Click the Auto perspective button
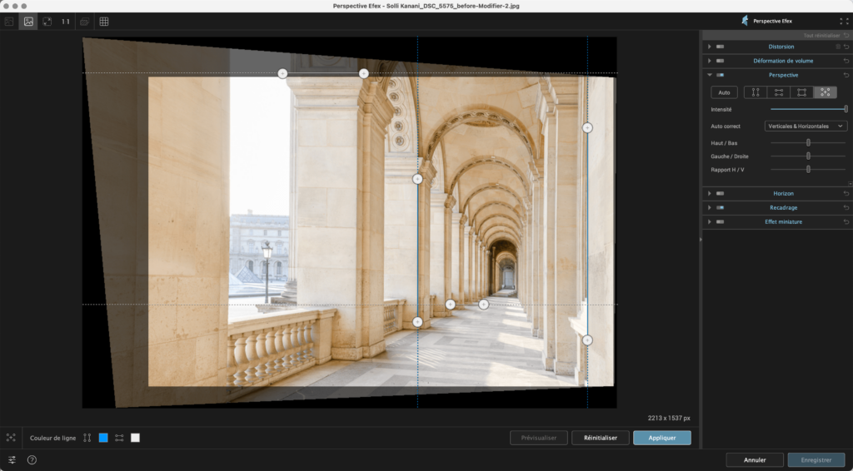Viewport: 853px width, 471px height. click(724, 92)
